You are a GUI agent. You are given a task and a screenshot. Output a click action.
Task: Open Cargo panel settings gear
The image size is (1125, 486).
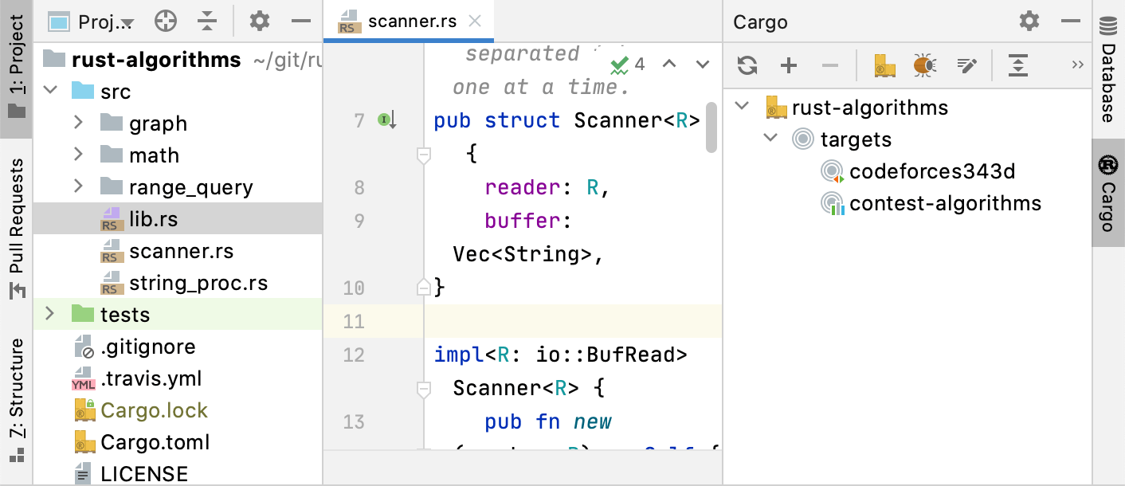1029,22
